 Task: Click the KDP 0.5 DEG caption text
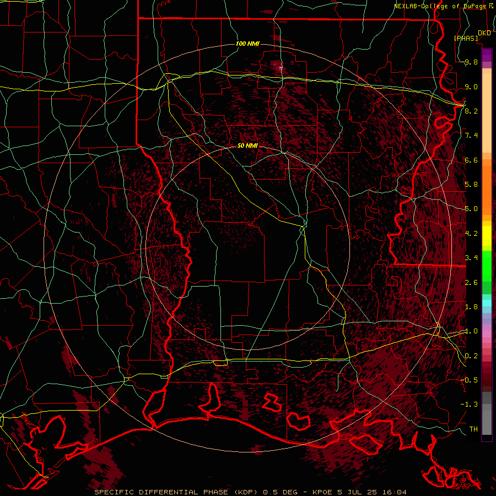pyautogui.click(x=250, y=492)
